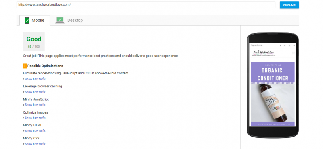Expand Show how to fix under Optimize images

(x=34, y=118)
